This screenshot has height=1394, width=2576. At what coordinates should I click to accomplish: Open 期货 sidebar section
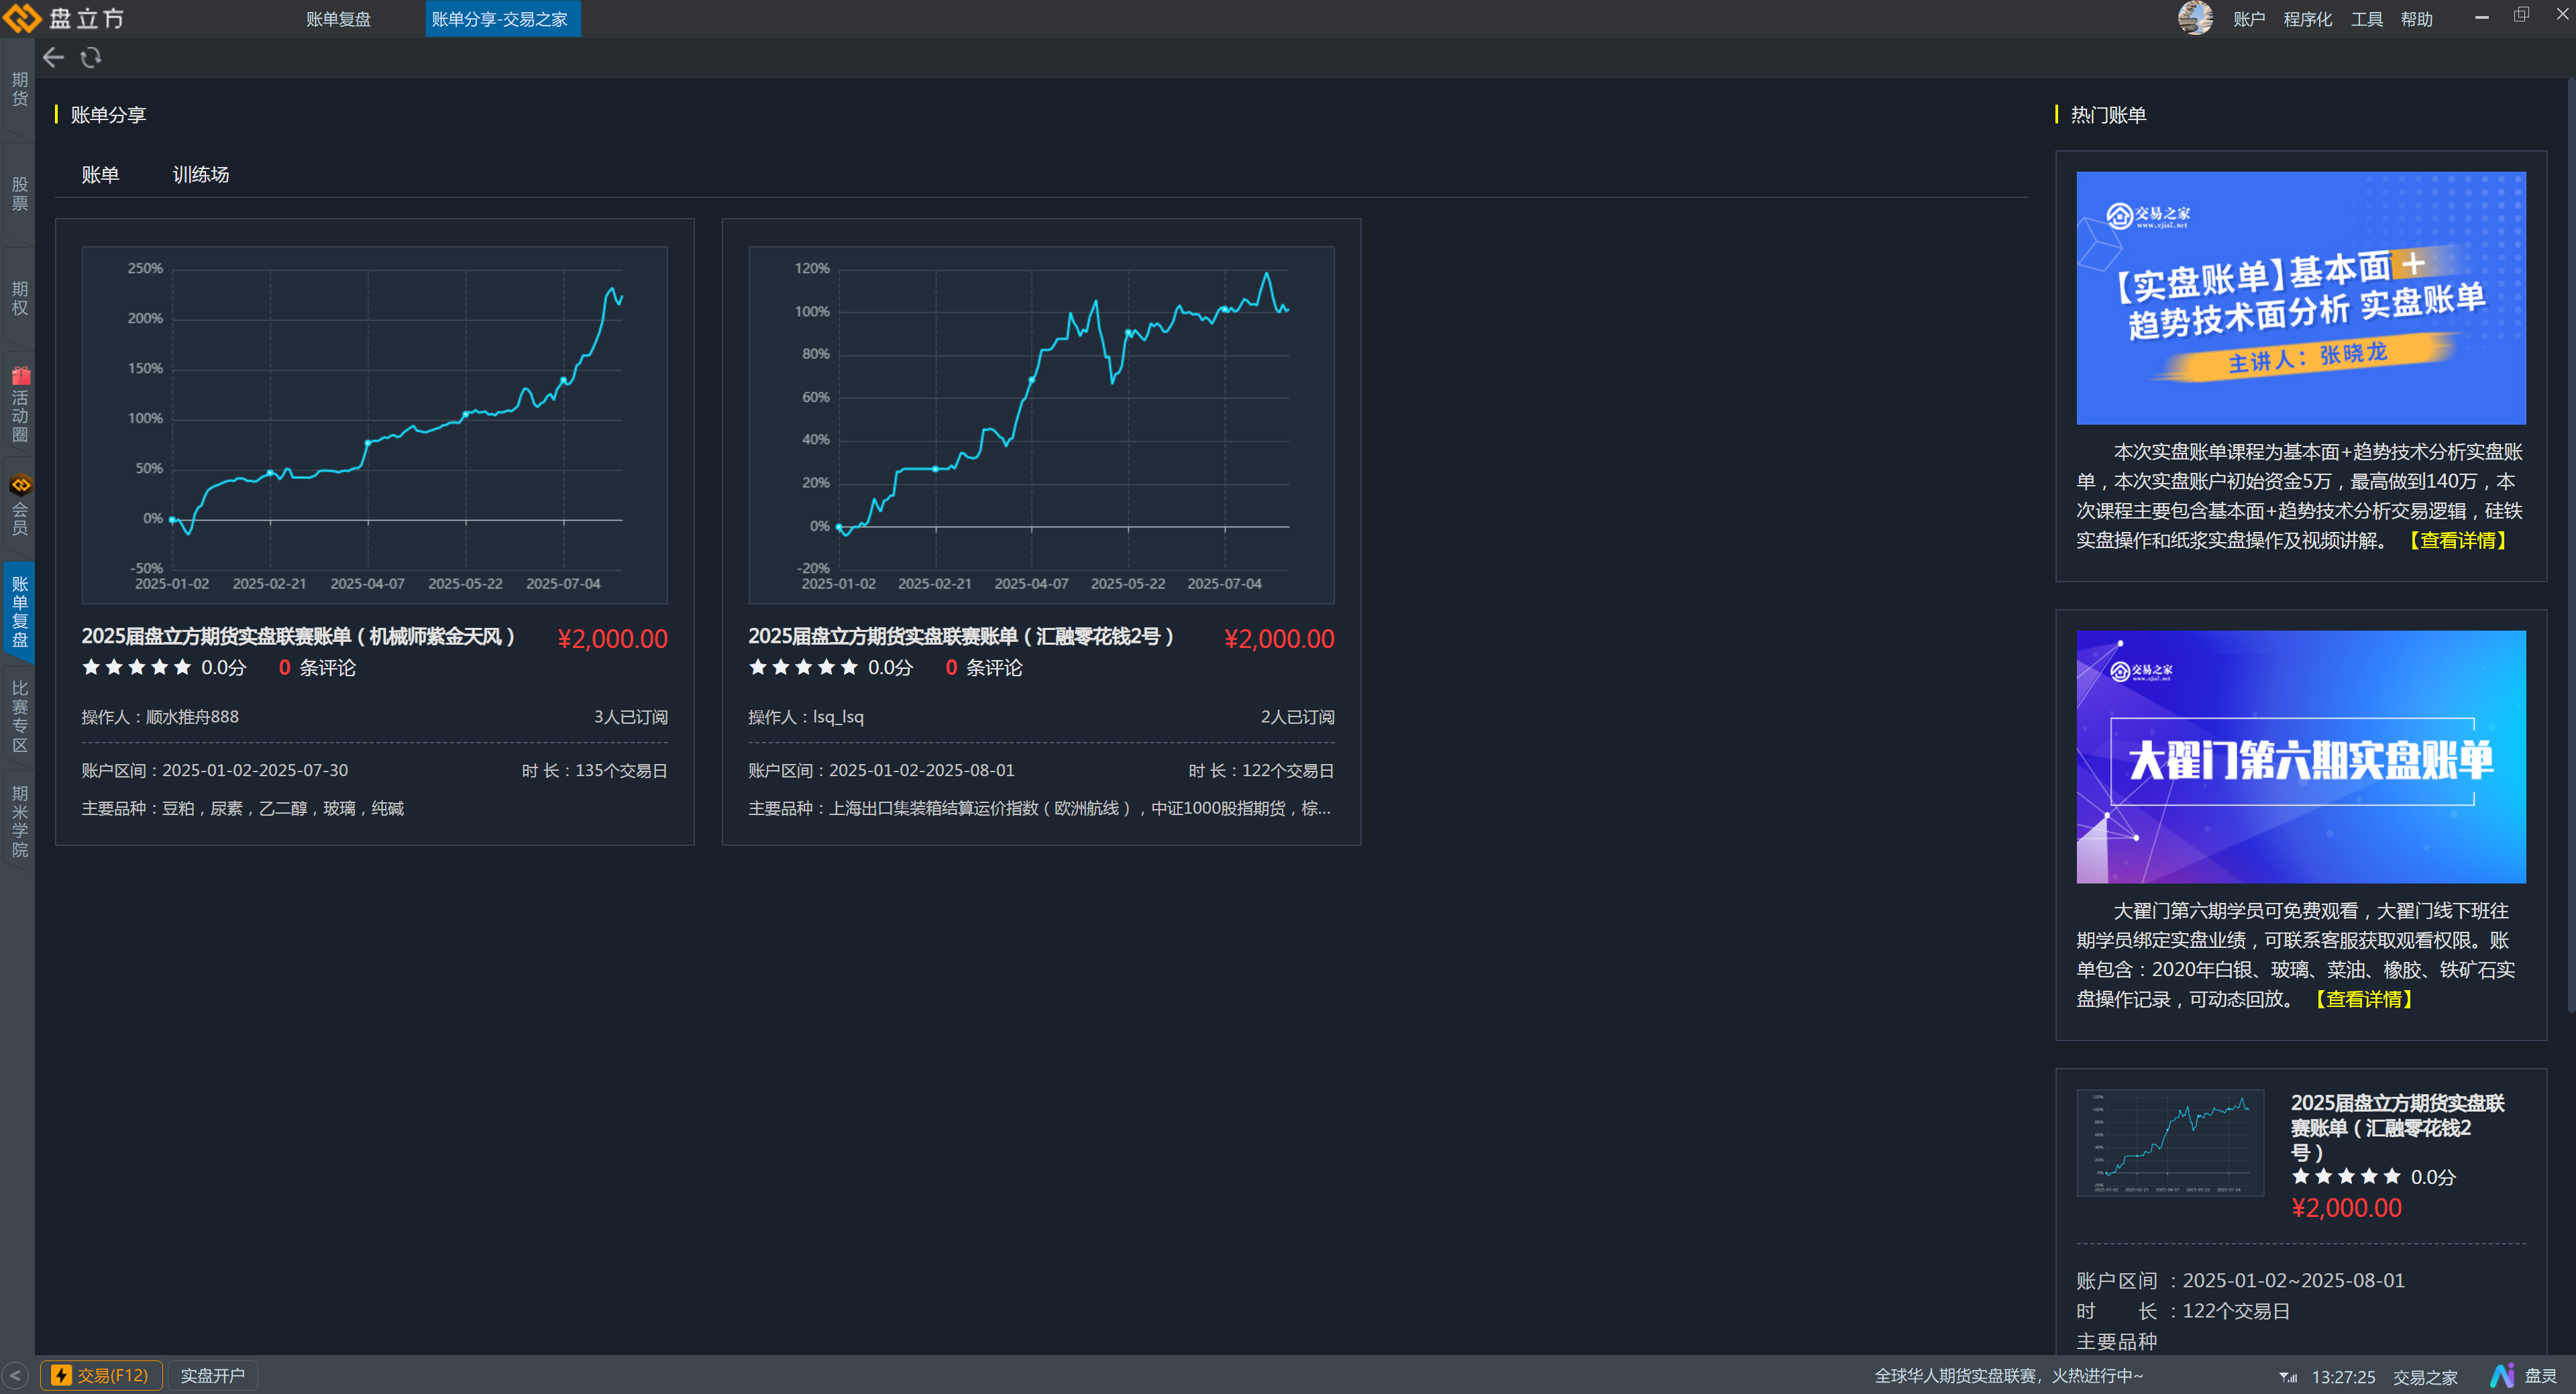20,88
